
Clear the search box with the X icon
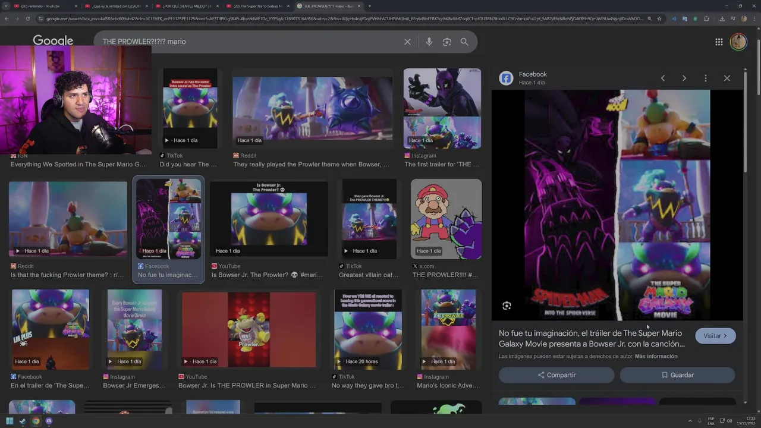click(x=407, y=42)
